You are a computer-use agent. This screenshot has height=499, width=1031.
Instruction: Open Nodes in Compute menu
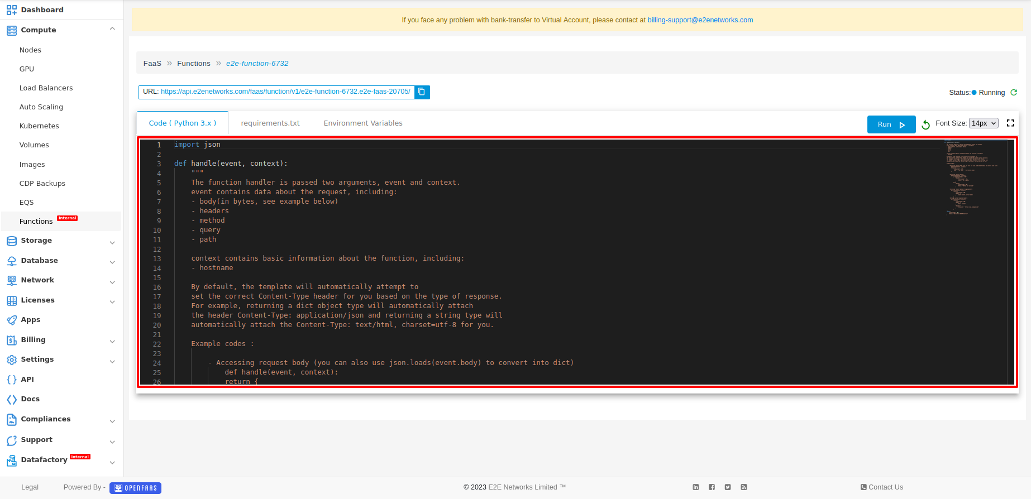pyautogui.click(x=30, y=50)
